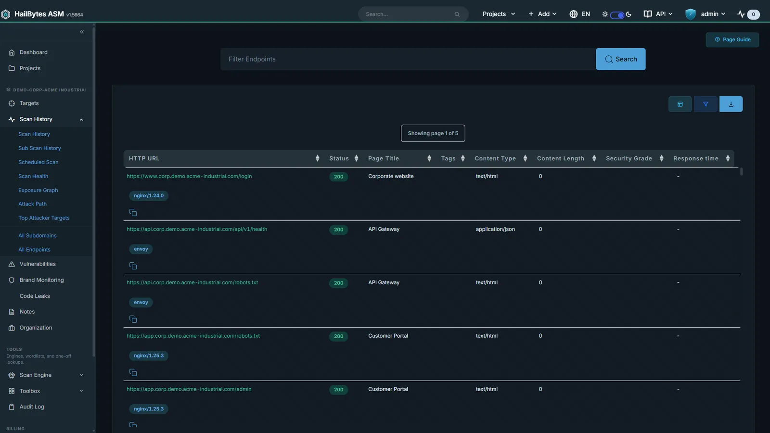Expand the Toolbox section
The height and width of the screenshot is (433, 770).
click(46, 391)
